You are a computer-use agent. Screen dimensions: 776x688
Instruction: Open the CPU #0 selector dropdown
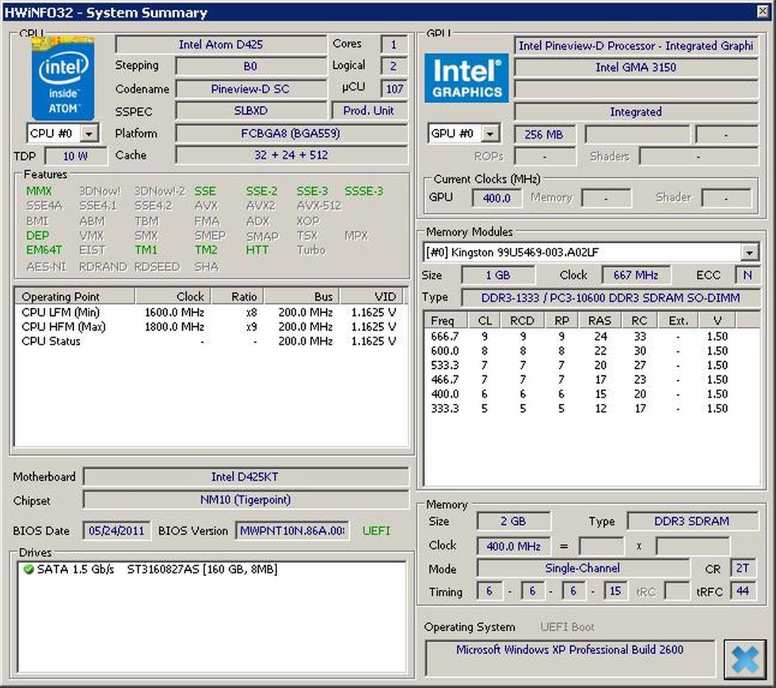point(89,134)
